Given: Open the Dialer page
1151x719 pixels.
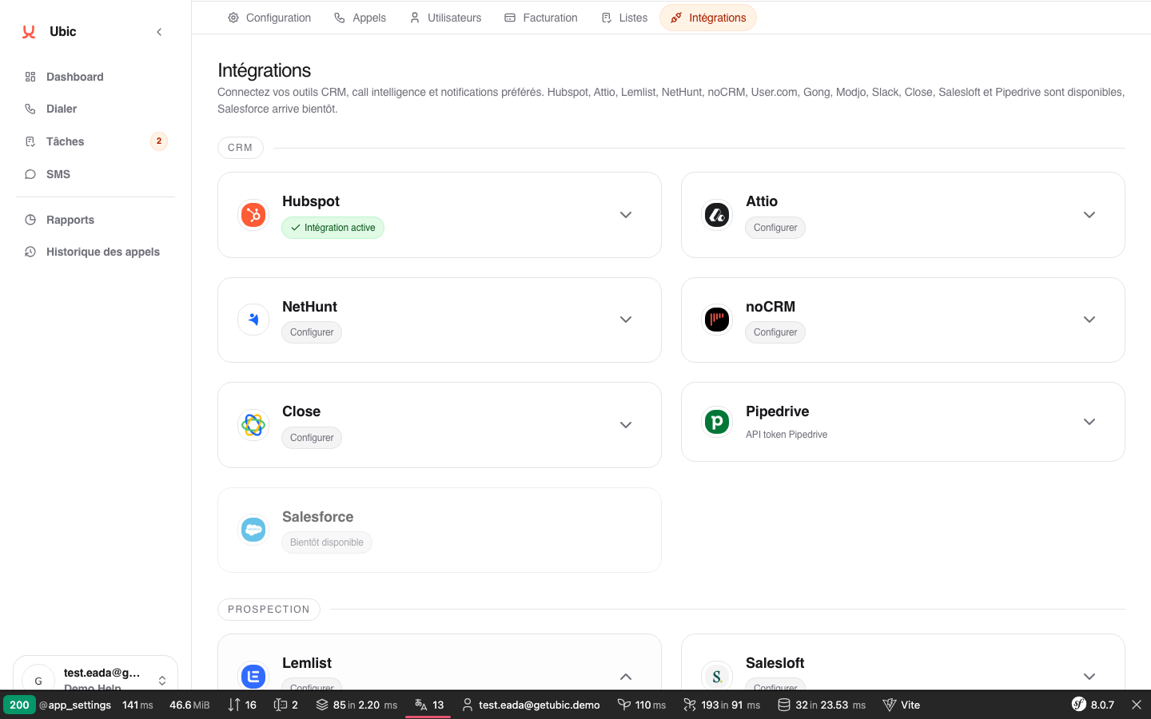Looking at the screenshot, I should (62, 109).
